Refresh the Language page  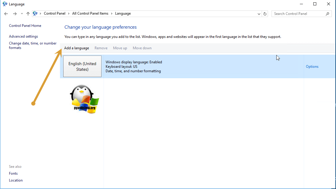pyautogui.click(x=265, y=14)
